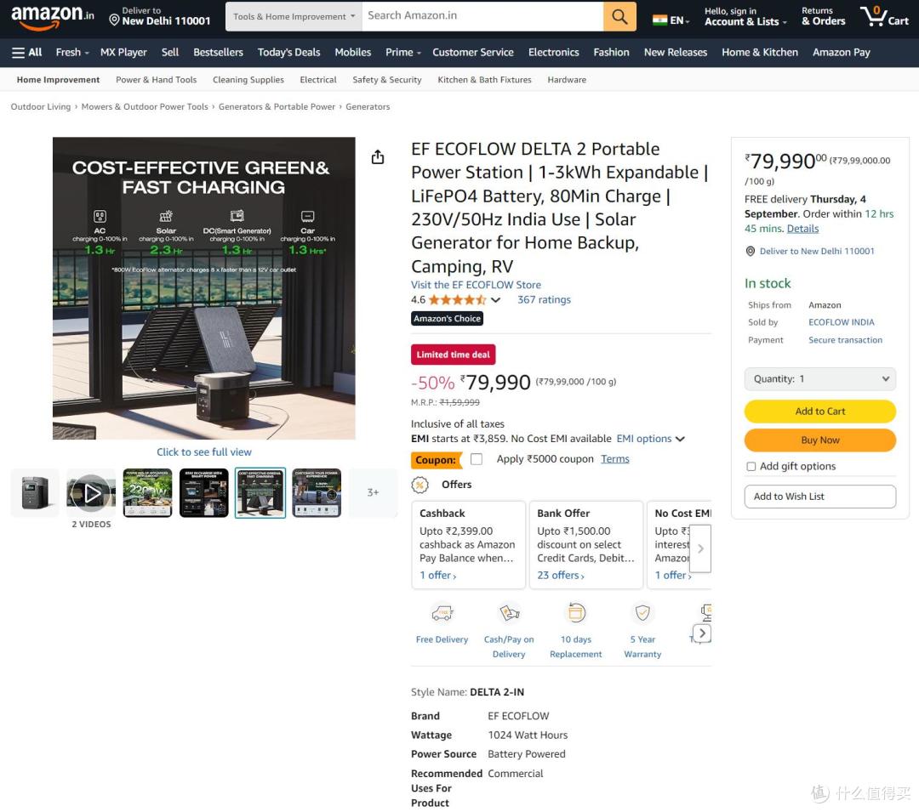
Task: Open the 367 ratings link
Action: (544, 300)
